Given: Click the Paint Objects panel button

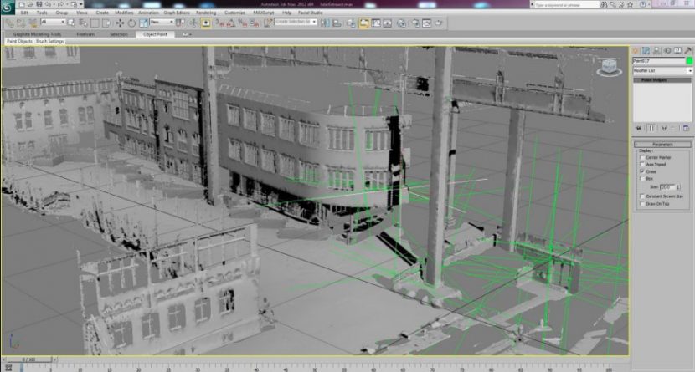Looking at the screenshot, I should (x=19, y=41).
